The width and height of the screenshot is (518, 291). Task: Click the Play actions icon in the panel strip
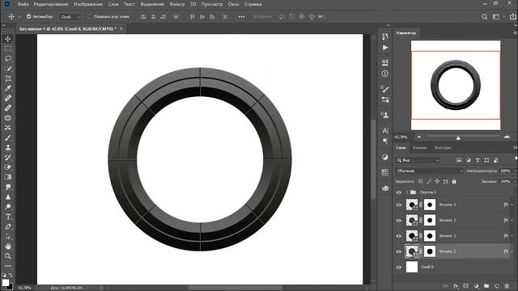pyautogui.click(x=385, y=48)
